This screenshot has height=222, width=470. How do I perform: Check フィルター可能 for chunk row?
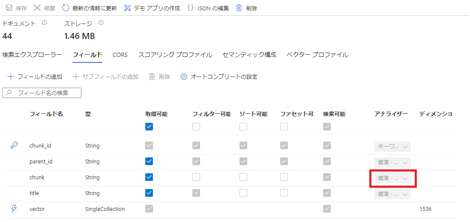(196, 177)
